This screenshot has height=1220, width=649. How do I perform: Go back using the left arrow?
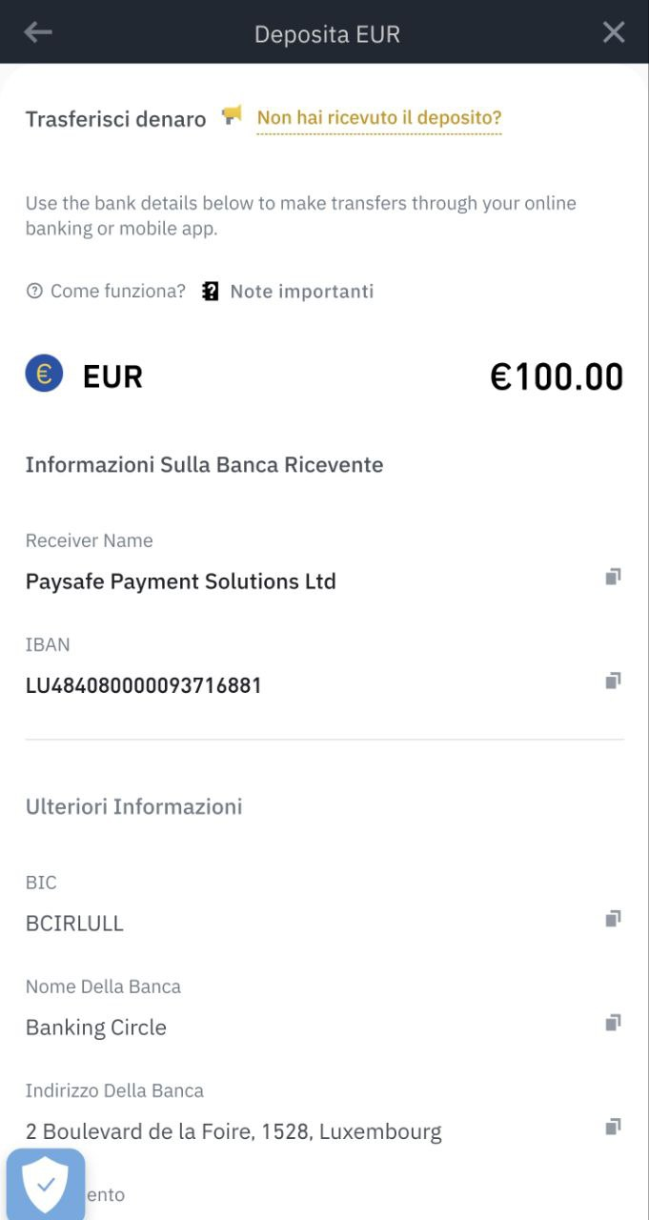(x=38, y=32)
